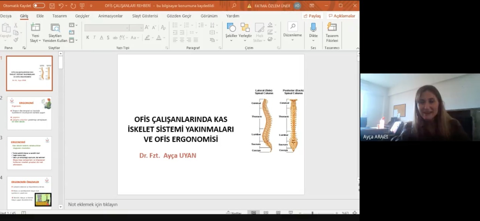The image size is (480, 221).
Task: Open the Şekiller shapes gallery
Action: click(x=231, y=28)
